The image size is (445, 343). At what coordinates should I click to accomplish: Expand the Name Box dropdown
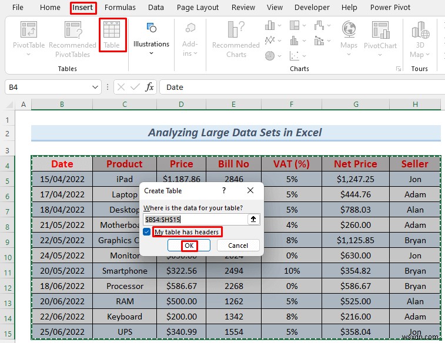point(95,87)
